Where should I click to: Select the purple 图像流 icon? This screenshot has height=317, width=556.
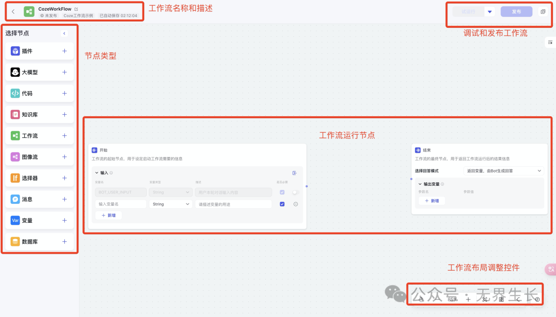(x=15, y=157)
